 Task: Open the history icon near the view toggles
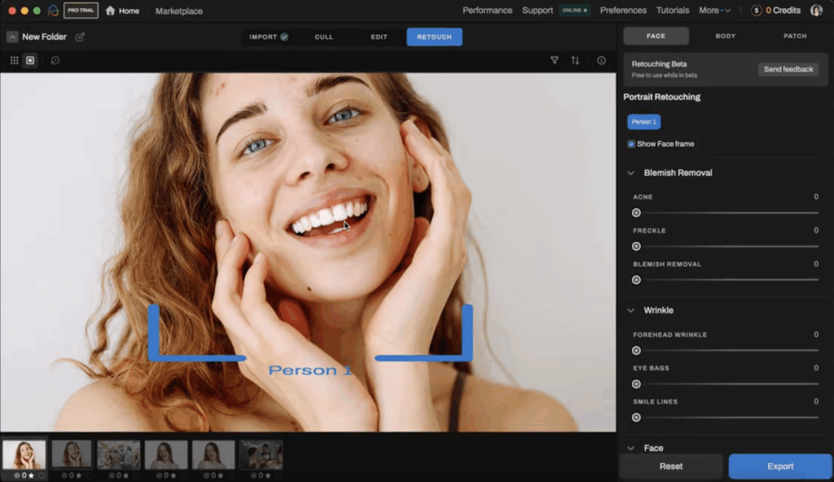(53, 59)
